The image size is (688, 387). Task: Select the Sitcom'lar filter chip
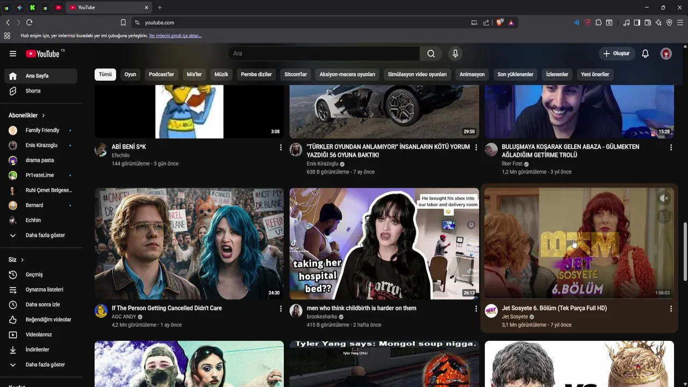[x=296, y=75]
